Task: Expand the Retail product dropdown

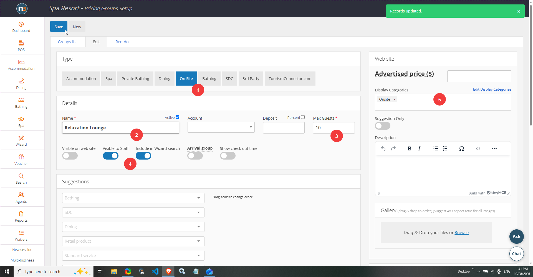Action: click(133, 241)
